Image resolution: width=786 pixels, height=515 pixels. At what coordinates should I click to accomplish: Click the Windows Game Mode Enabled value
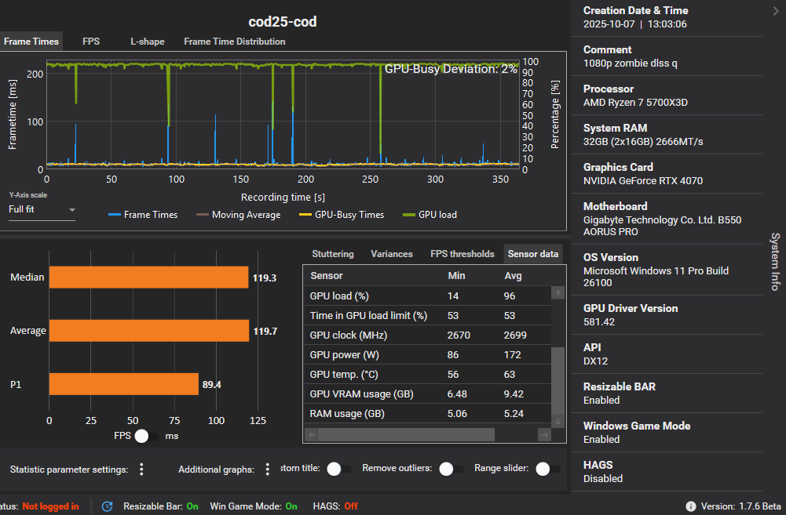tap(601, 440)
